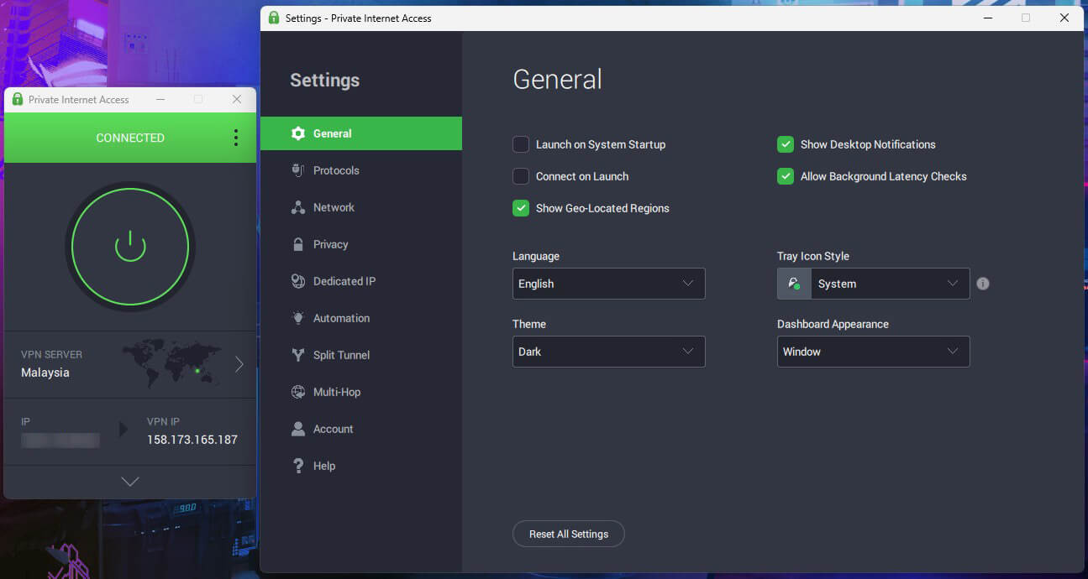Close the Private Internet Access client window
Viewport: 1088px width, 579px height.
[237, 99]
